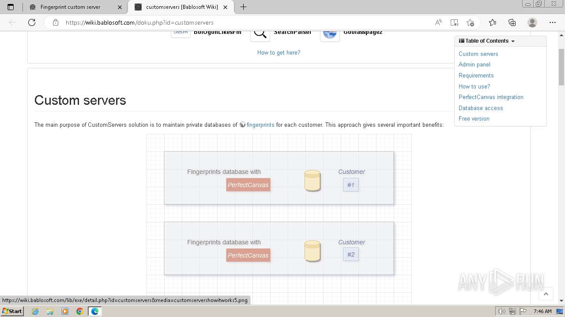
Task: Go to Admin panel section
Action: (474, 64)
